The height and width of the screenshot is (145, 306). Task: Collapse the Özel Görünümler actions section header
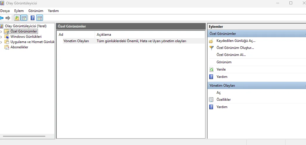click(257, 34)
